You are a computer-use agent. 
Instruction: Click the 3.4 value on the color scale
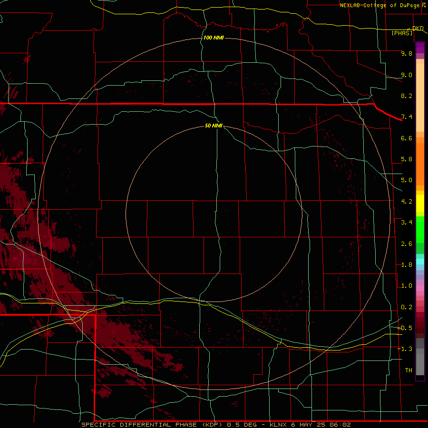[407, 223]
